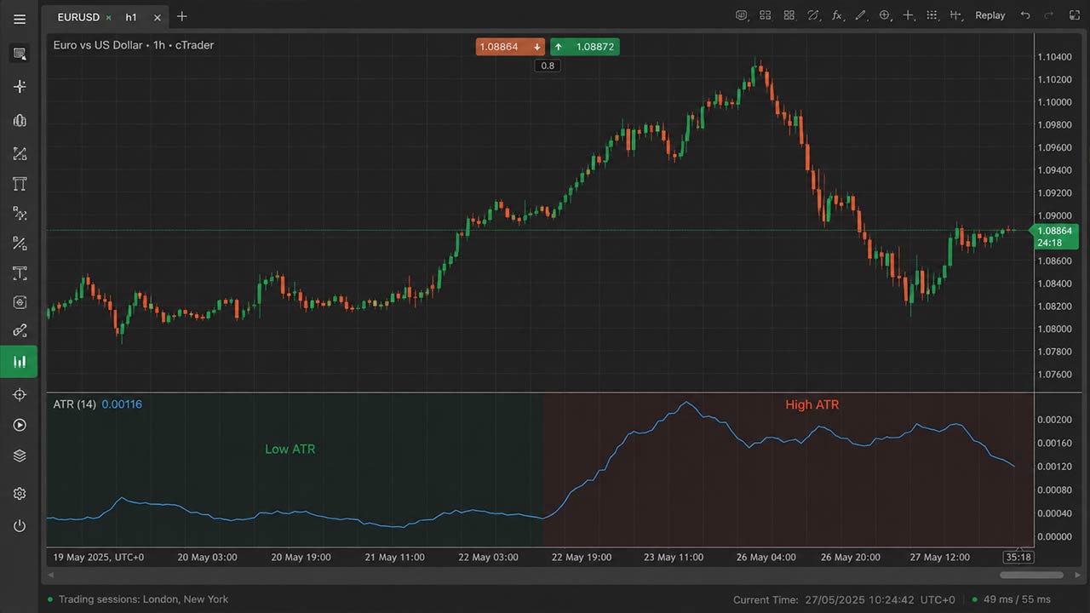Open the layers stack icon
The width and height of the screenshot is (1090, 613).
tap(20, 456)
